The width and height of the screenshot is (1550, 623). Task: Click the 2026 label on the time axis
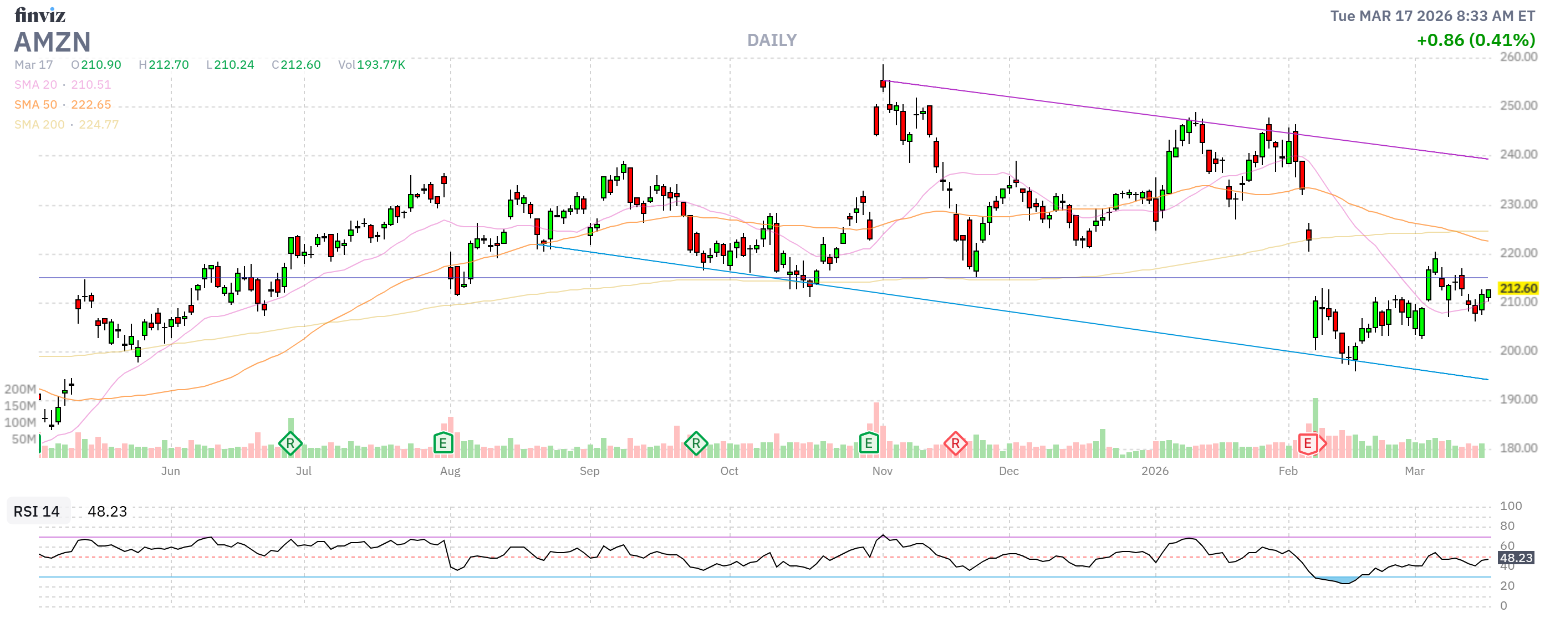coord(1155,471)
